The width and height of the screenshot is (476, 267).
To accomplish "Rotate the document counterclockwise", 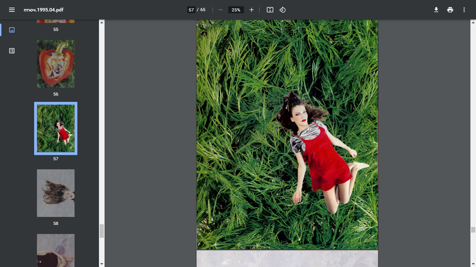I will point(283,10).
